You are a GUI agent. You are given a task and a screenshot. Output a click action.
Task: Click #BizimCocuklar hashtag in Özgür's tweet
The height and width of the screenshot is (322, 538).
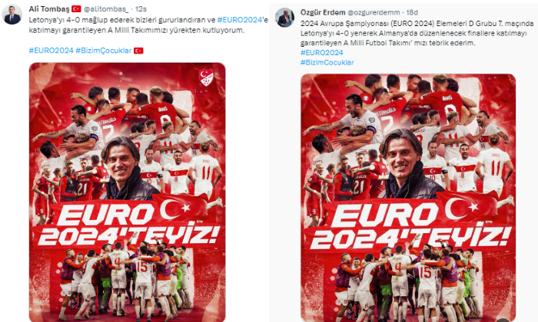point(327,63)
